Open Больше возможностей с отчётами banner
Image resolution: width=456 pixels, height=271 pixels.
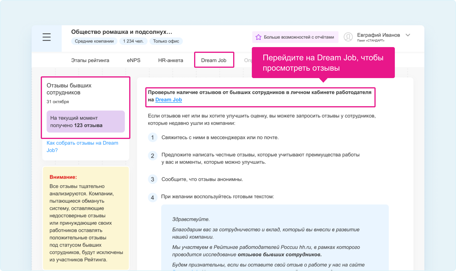(295, 37)
